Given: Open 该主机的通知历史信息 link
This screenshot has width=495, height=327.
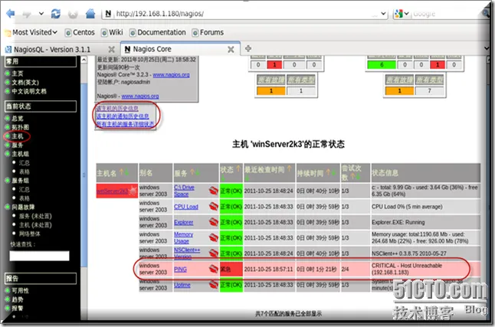Looking at the screenshot, I should pos(123,116).
